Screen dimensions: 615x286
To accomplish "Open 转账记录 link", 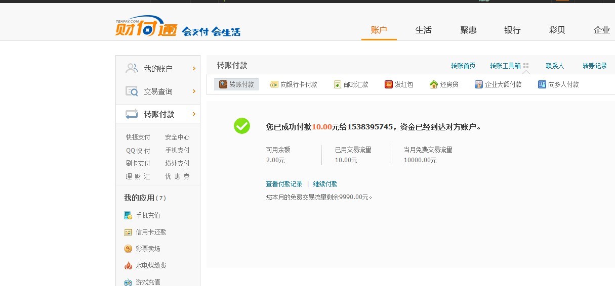I will 595,66.
